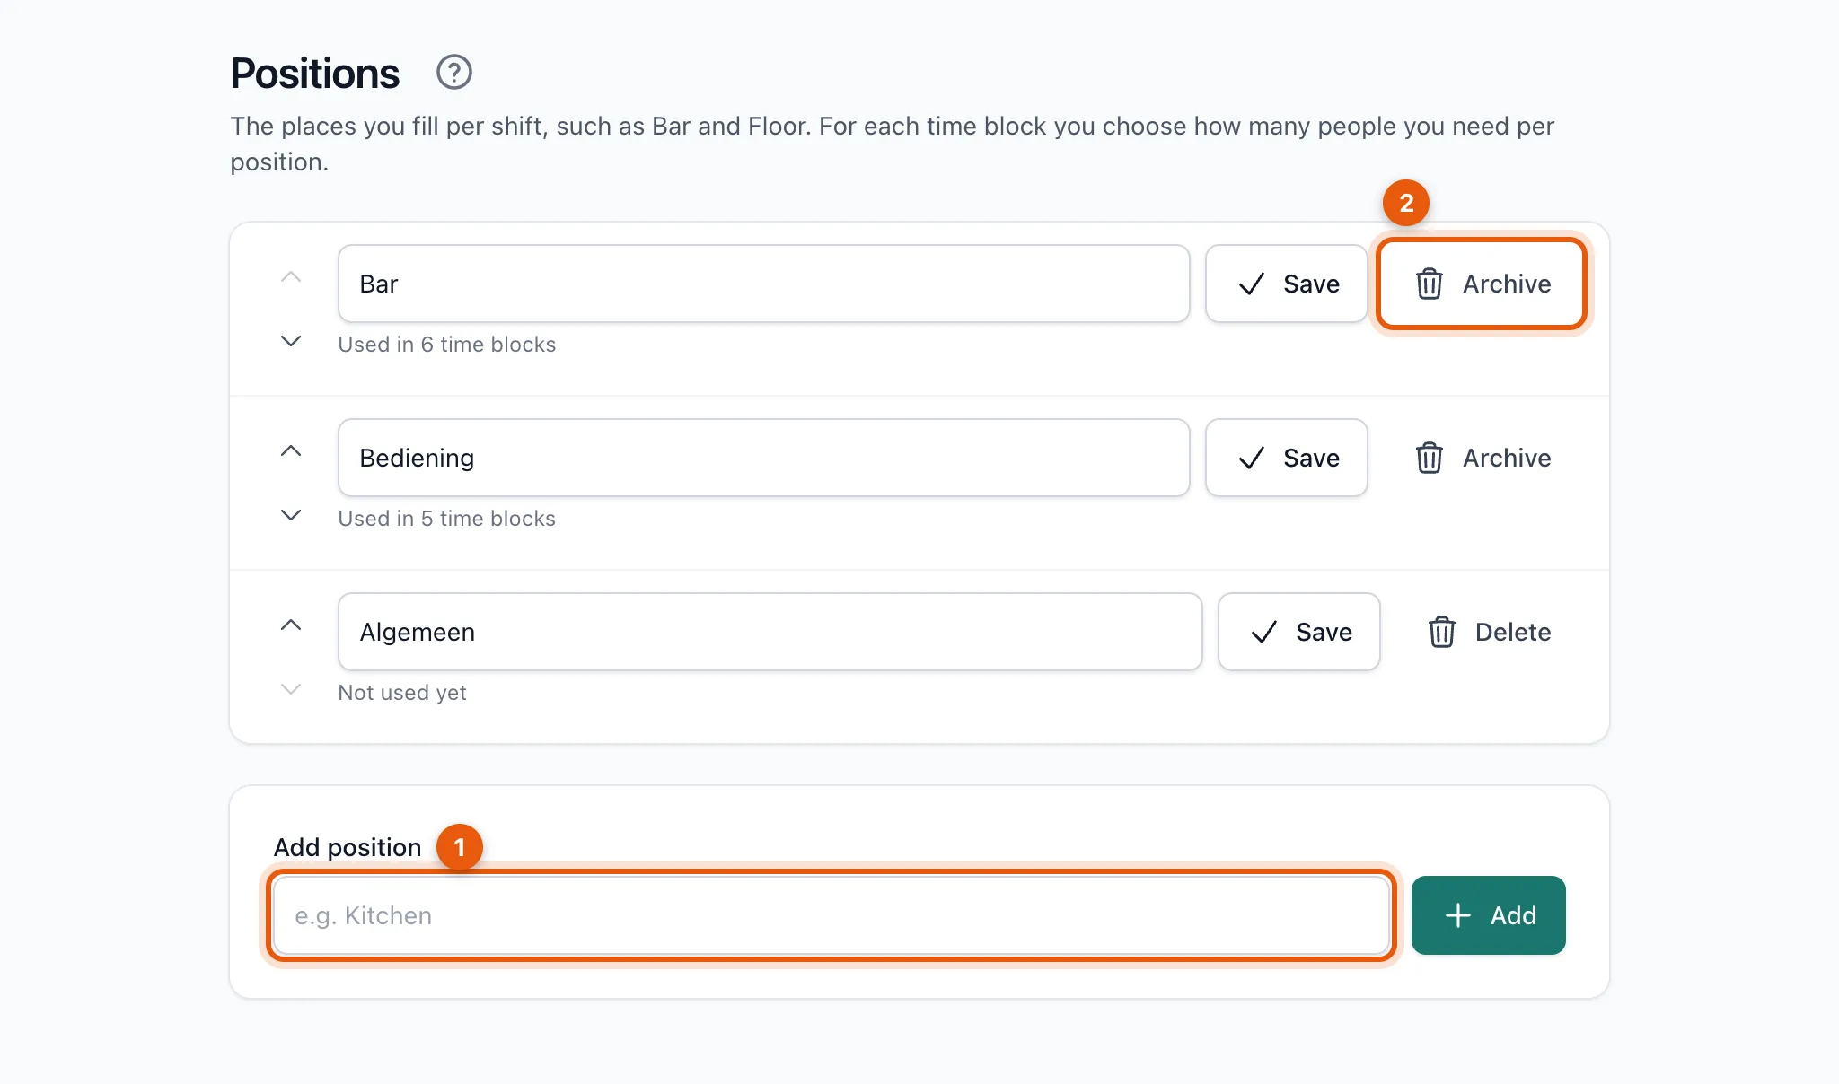
Task: Save the Algemeen position name
Action: pos(1299,632)
